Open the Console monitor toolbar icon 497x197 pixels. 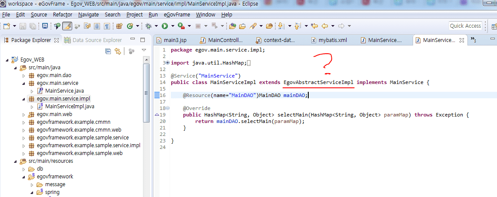click(45, 26)
